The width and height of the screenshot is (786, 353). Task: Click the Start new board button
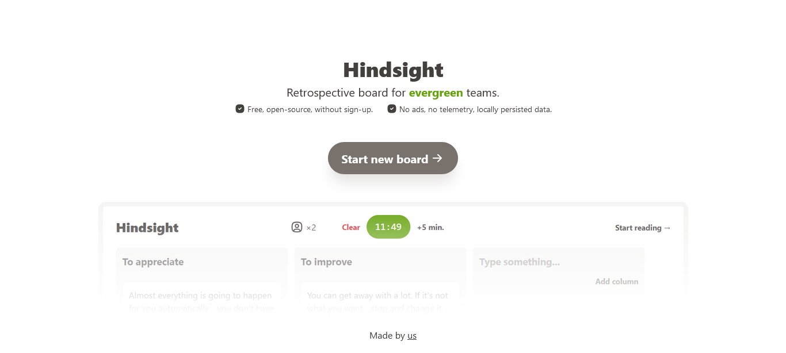[x=393, y=158]
